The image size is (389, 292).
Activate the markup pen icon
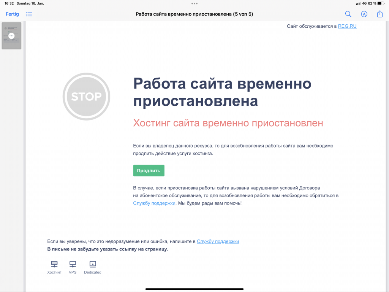364,14
